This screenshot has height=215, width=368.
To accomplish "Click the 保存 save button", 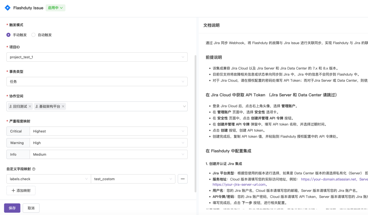I will click(12, 208).
